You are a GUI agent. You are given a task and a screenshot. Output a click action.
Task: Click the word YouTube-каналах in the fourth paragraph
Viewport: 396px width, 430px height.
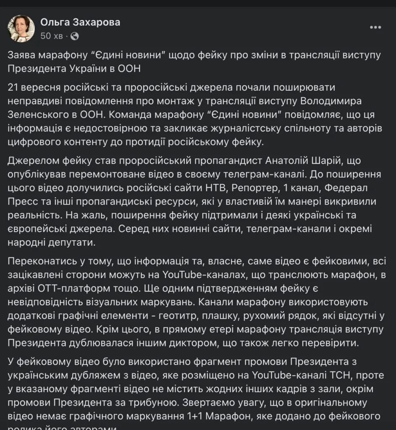tap(205, 275)
